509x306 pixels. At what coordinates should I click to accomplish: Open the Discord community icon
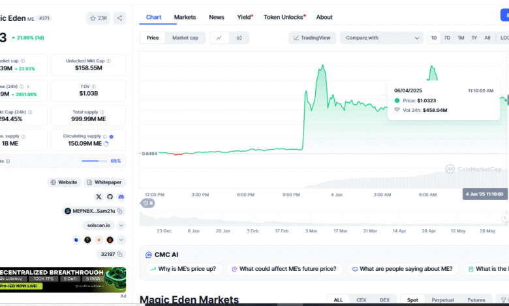(x=121, y=197)
